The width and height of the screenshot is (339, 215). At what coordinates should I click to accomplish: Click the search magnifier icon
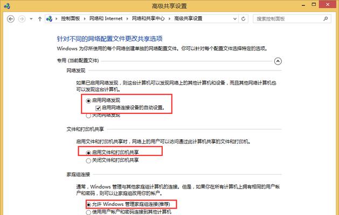click(x=326, y=19)
